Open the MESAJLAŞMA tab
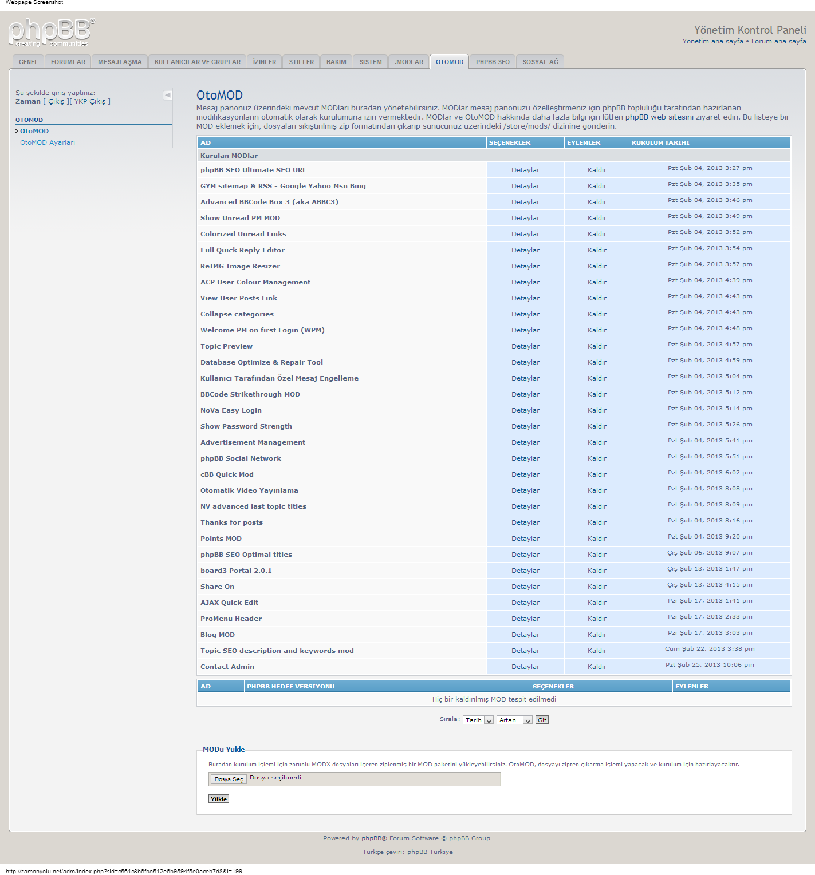 [x=120, y=62]
